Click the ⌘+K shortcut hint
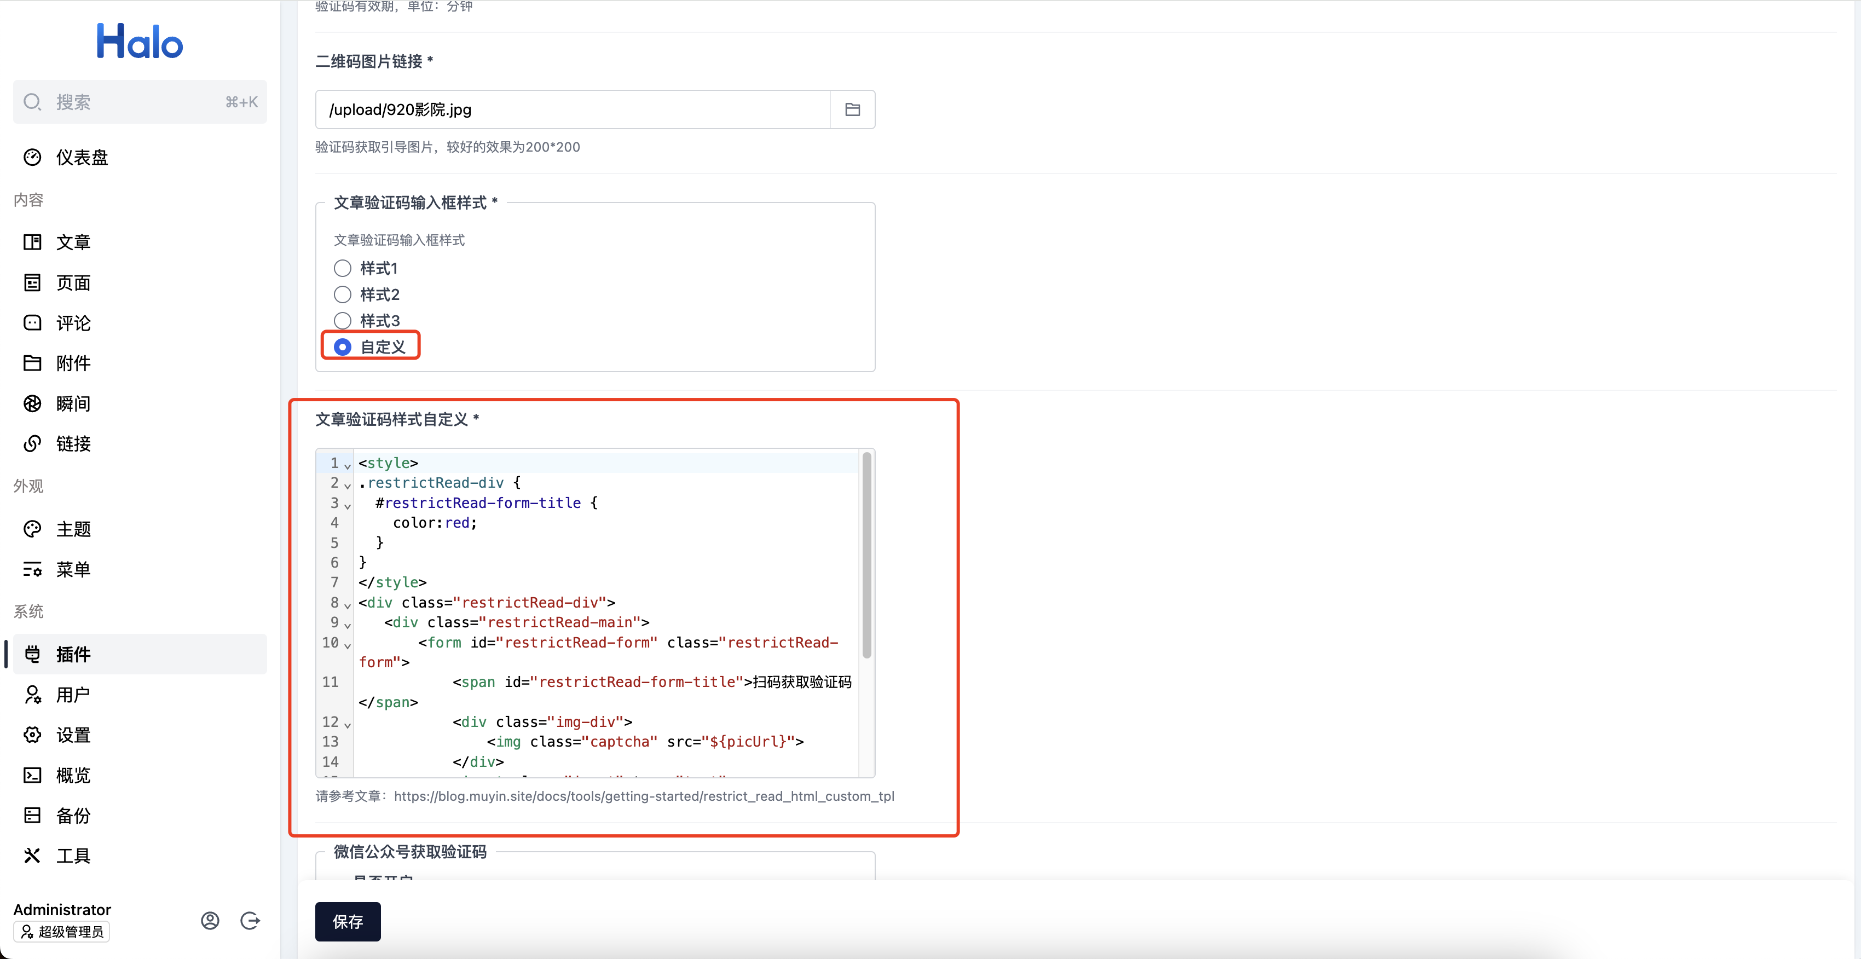This screenshot has width=1861, height=959. 241,102
